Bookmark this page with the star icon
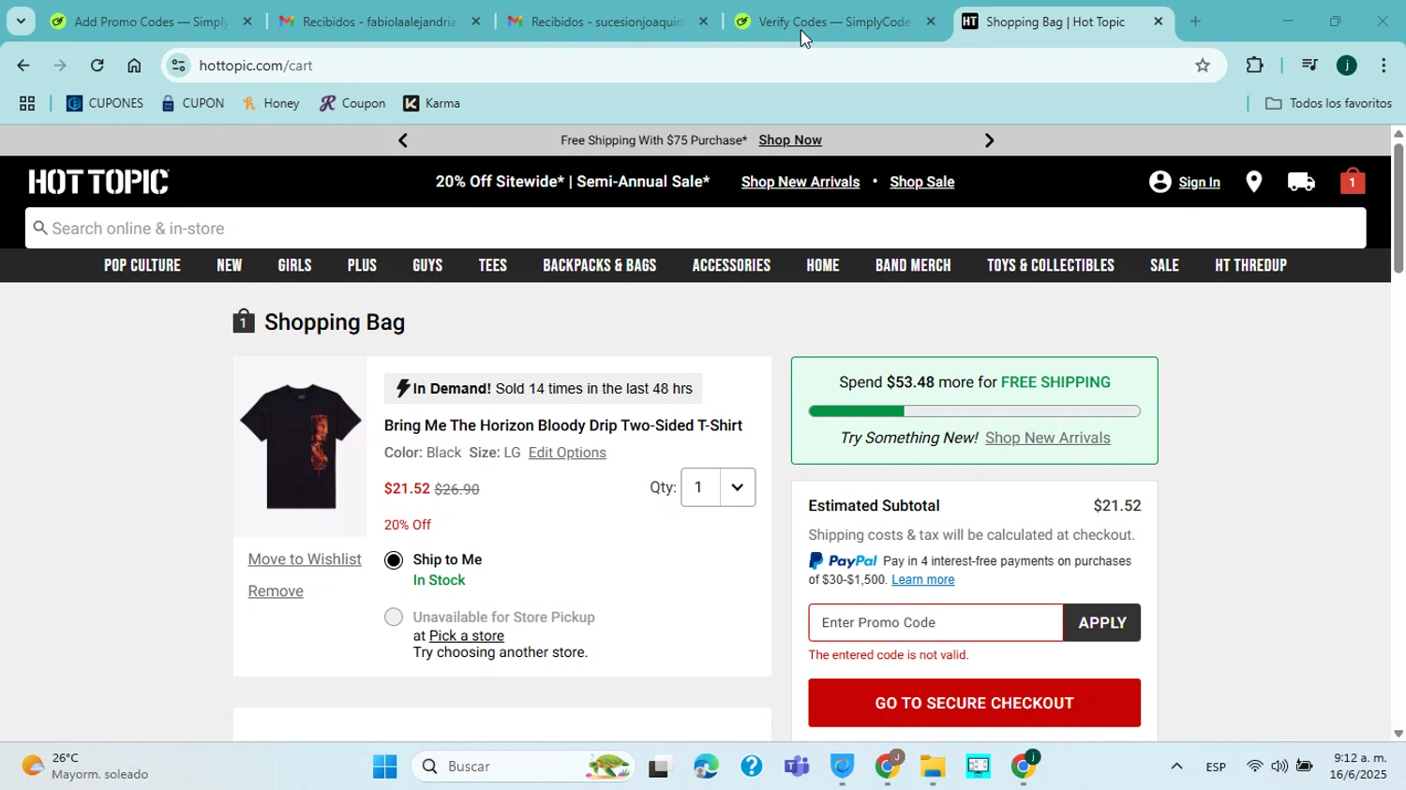Viewport: 1406px width, 790px height. pos(1203,66)
